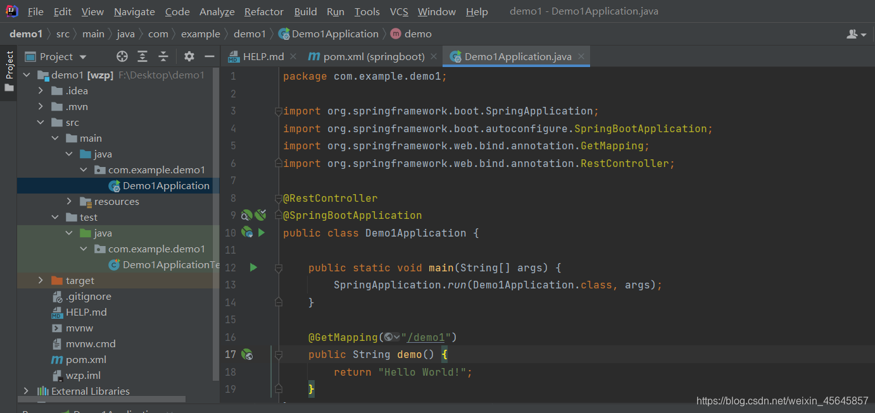This screenshot has height=413, width=875.
Task: Expand the .mvn folder
Action: [x=41, y=106]
